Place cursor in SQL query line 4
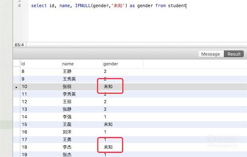Screen dimensions: 247x157 click(109, 6)
